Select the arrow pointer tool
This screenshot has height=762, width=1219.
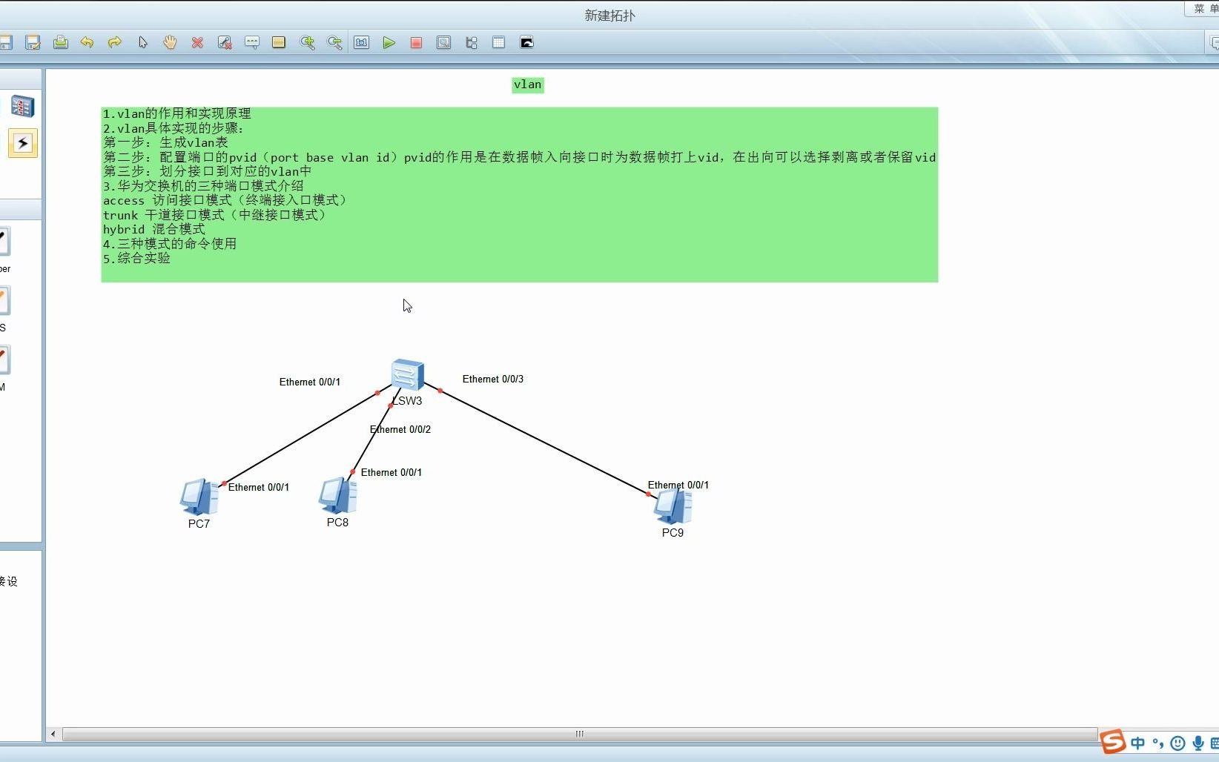pos(142,42)
